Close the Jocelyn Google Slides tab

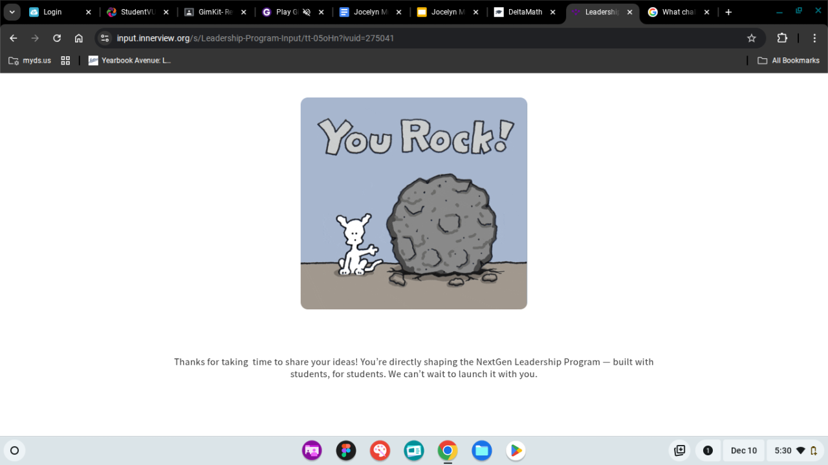coord(477,12)
